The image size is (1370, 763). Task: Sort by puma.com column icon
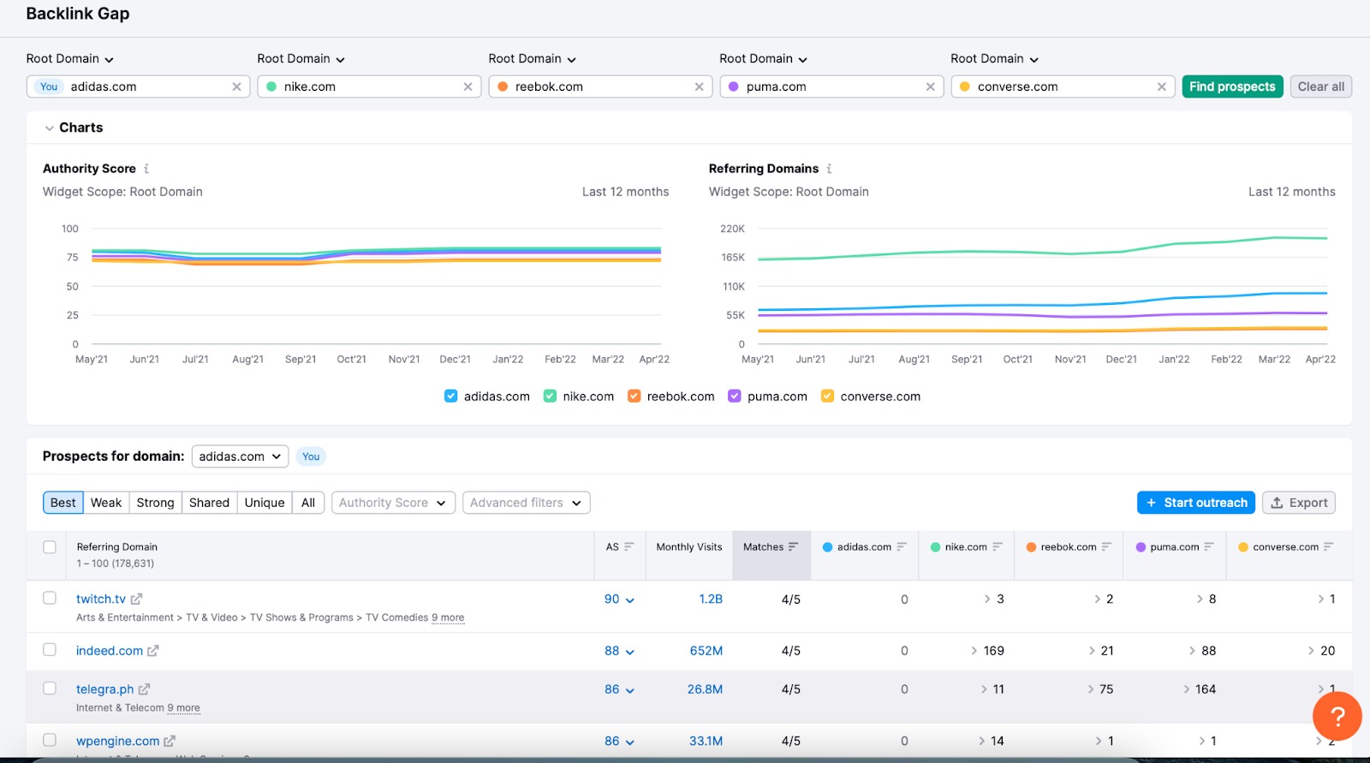(1209, 547)
